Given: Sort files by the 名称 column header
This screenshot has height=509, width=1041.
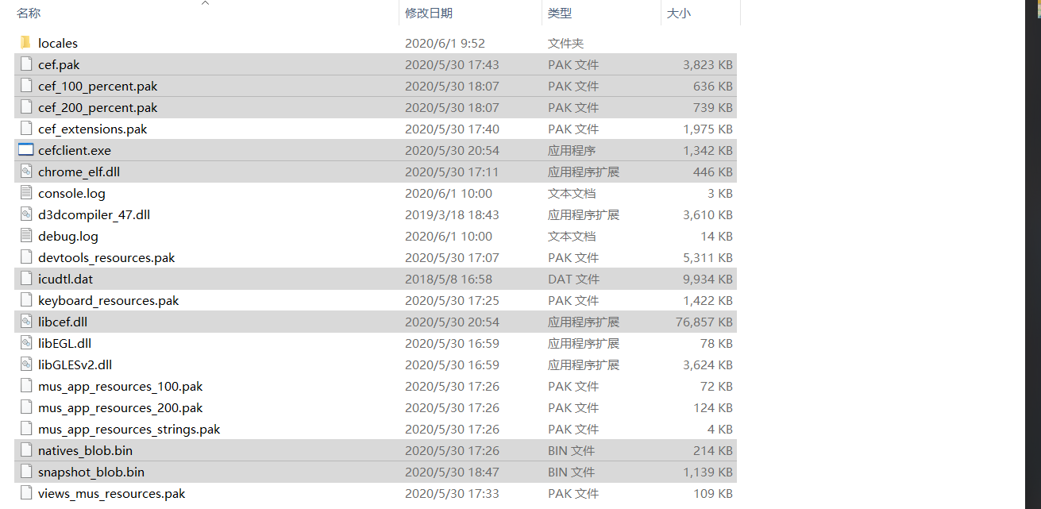Looking at the screenshot, I should [29, 13].
